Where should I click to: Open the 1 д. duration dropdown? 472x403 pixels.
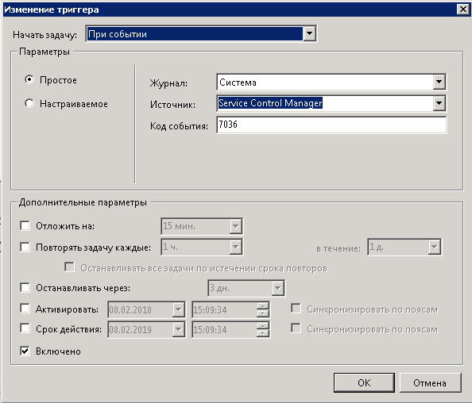coord(435,247)
